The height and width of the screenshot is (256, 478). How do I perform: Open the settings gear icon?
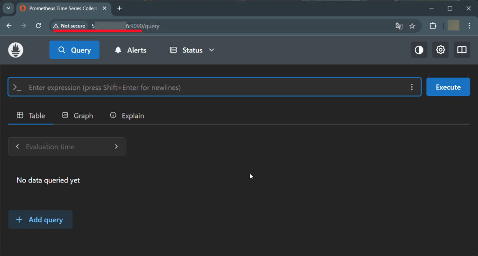(440, 50)
